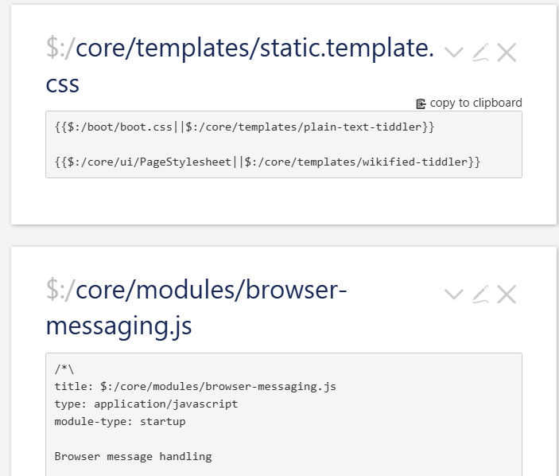
Task: Click the 'Browser message handling' comment line
Action: click(133, 456)
